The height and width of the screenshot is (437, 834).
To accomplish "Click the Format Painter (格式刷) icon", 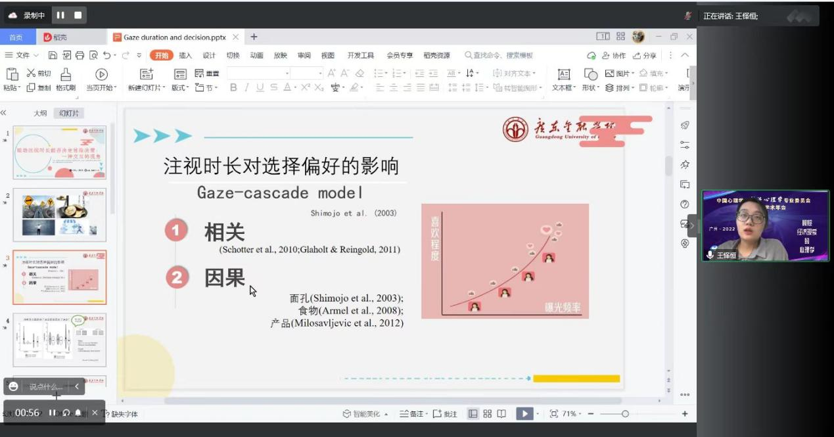I will pos(65,74).
